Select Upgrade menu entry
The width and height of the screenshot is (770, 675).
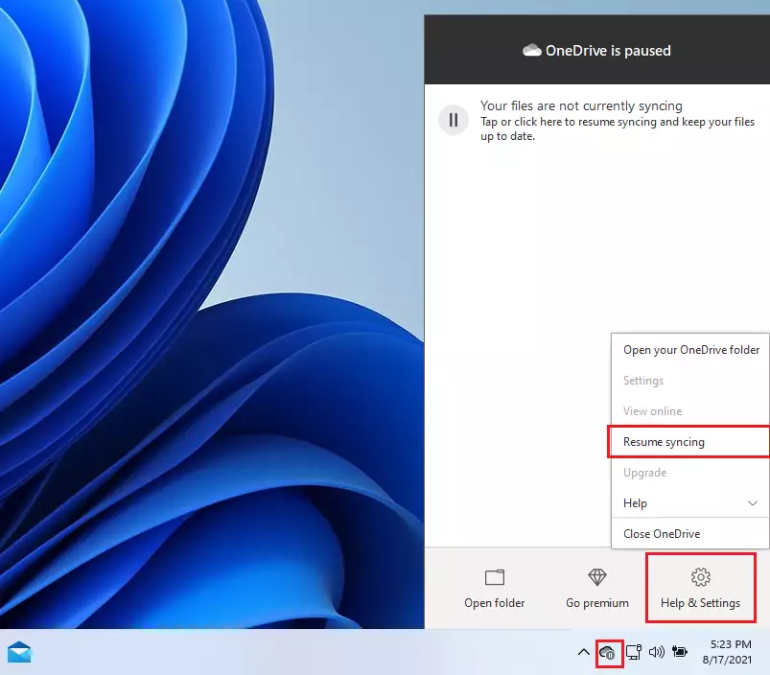[690, 473]
